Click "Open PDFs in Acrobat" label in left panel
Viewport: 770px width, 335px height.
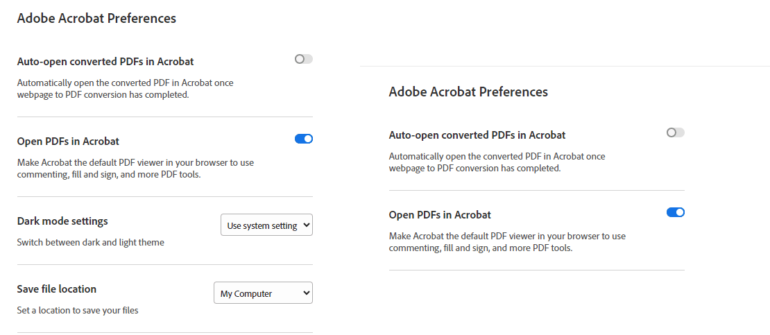[x=68, y=141]
